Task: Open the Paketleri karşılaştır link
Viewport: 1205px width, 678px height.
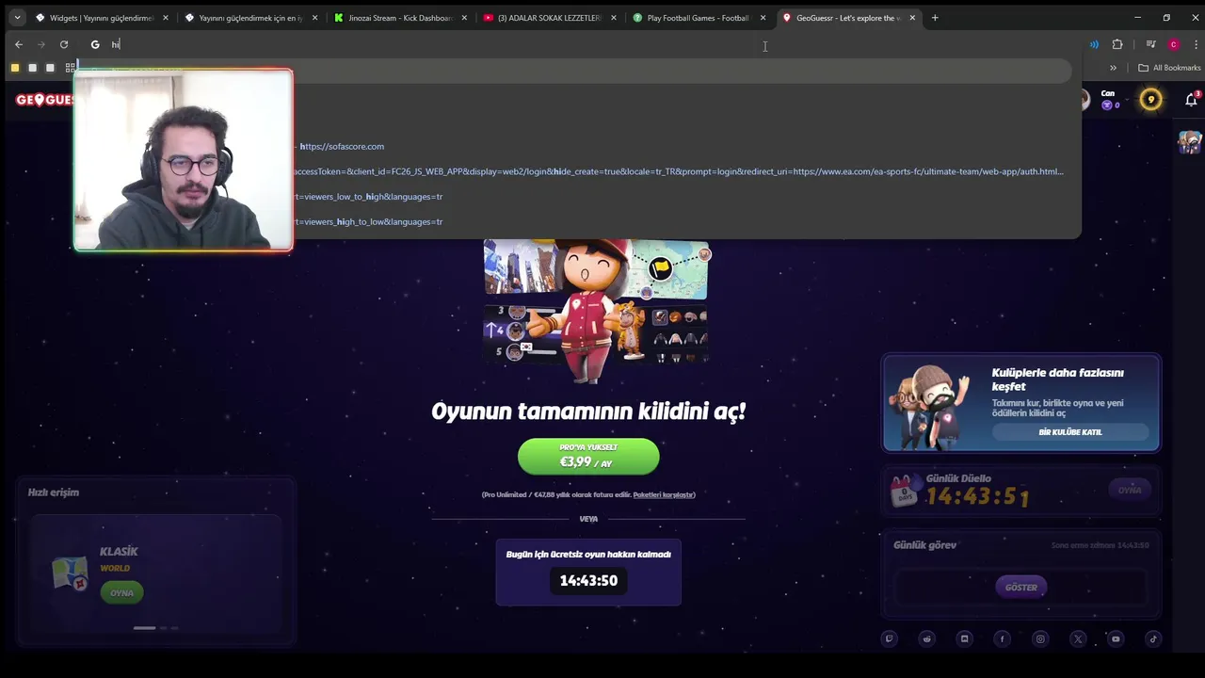Action: click(664, 494)
